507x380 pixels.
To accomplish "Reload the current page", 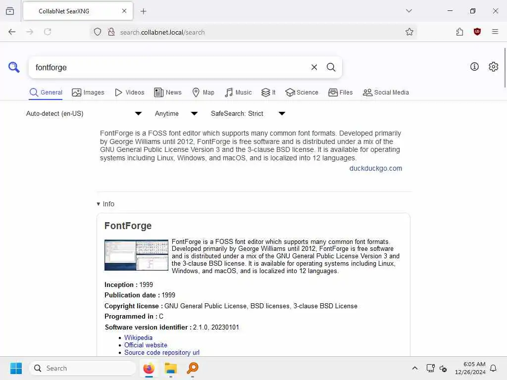I will [x=48, y=32].
